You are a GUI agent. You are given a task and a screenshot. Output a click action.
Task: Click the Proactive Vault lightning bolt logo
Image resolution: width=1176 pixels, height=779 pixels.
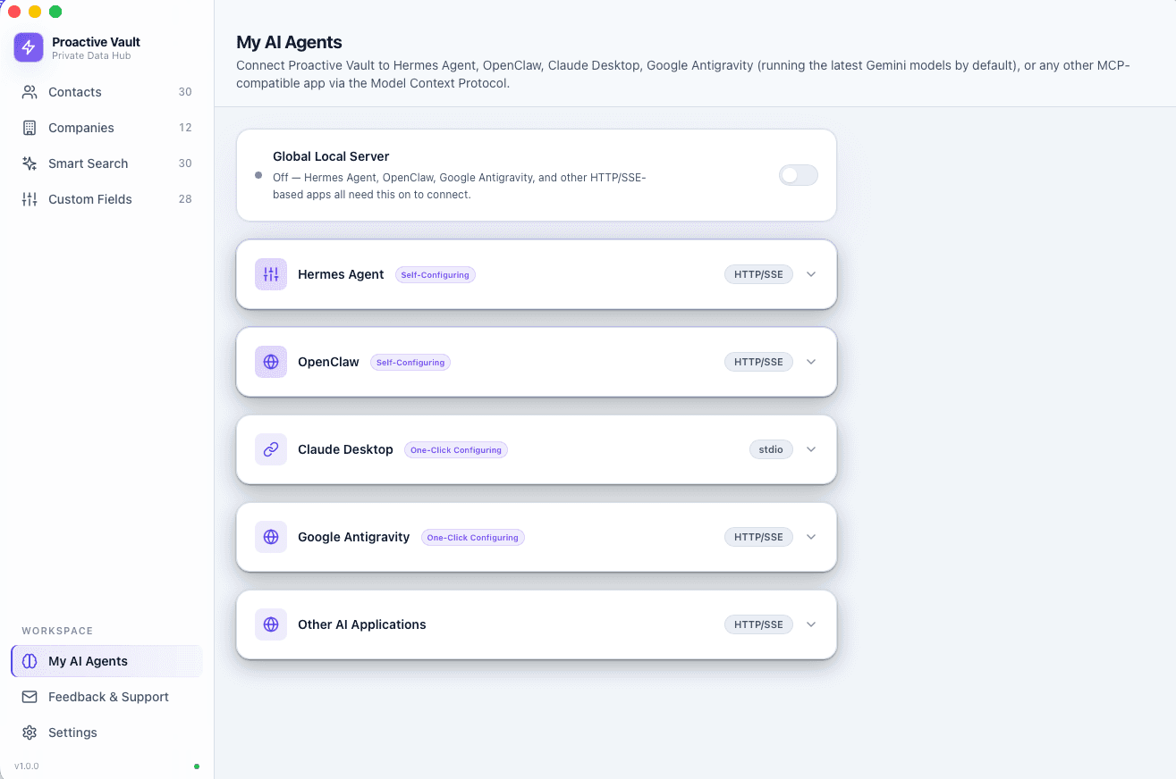point(29,47)
